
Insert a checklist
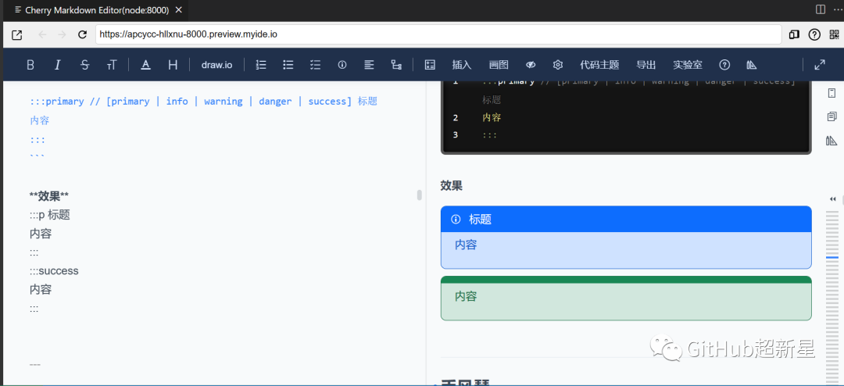coord(316,65)
